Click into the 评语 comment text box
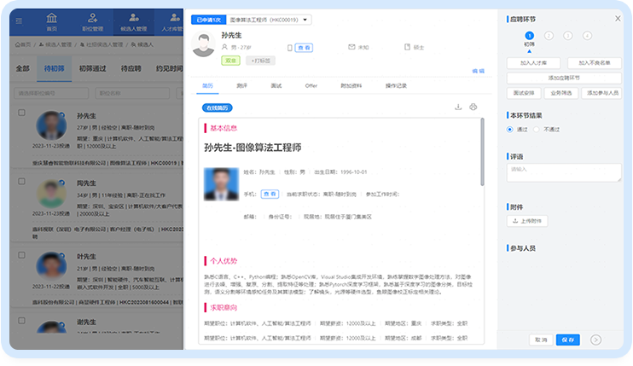The height and width of the screenshot is (366, 633). click(x=564, y=172)
